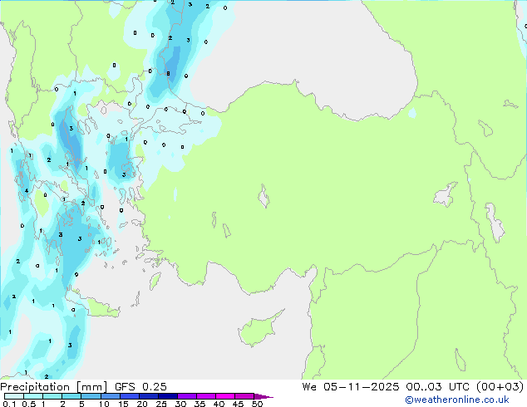Click the 1–2 mm legend color swatch
The width and height of the screenshot is (527, 407).
(52, 396)
